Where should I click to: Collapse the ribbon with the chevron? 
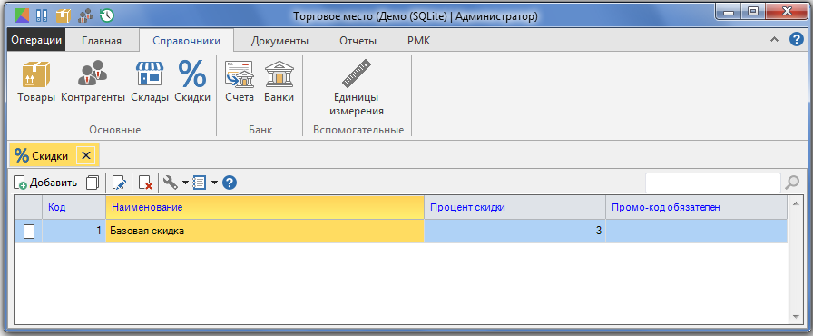coord(774,40)
